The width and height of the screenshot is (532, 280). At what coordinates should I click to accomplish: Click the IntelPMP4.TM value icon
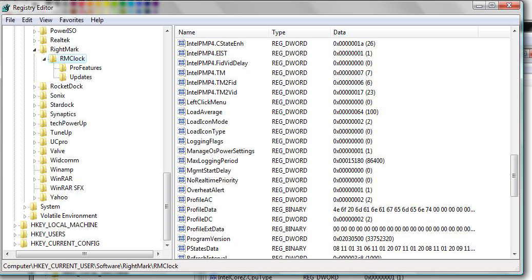click(x=182, y=73)
